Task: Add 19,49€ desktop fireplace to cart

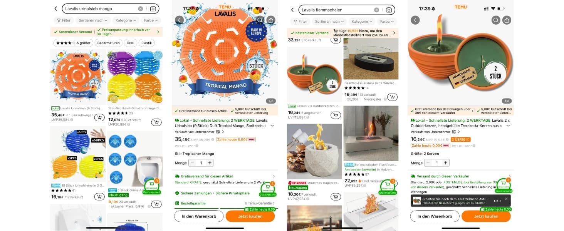Action: (392, 97)
